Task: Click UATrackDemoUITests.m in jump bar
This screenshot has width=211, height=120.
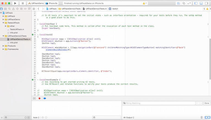Action: point(95,9)
